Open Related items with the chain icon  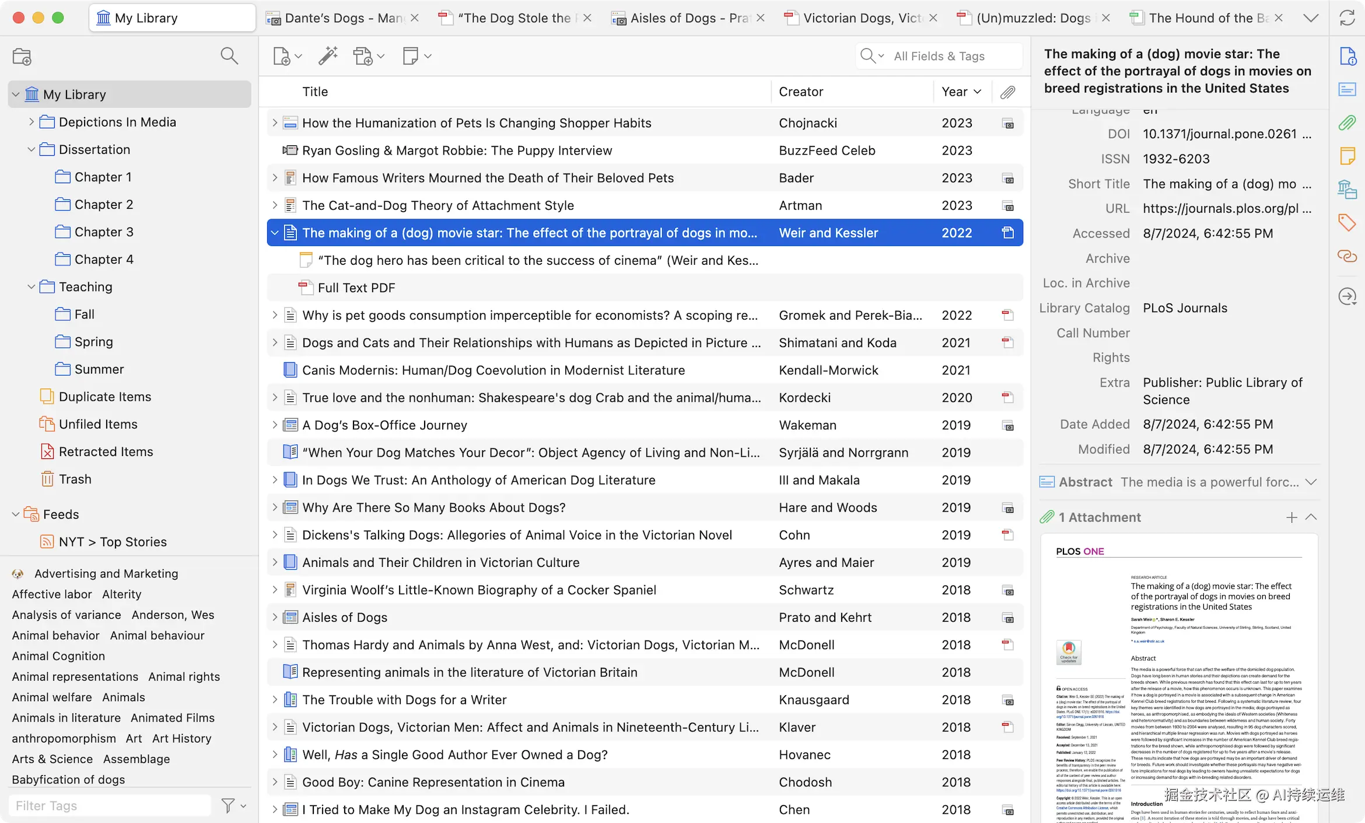click(x=1347, y=256)
